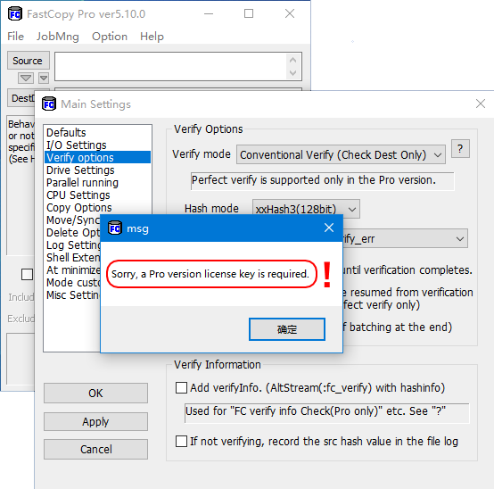Screen dimensions: 494x489
Task: Click the FastCopy icon in main title bar
Action: [x=15, y=14]
